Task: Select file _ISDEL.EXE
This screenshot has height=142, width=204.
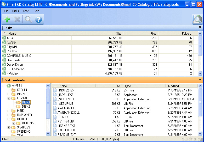Action: coord(65,95)
